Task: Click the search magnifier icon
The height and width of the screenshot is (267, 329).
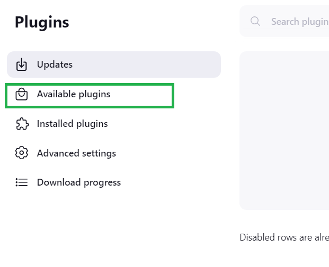Action: click(x=255, y=22)
